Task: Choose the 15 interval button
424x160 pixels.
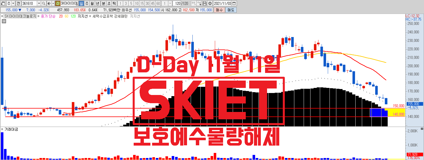Action: pos(142,3)
